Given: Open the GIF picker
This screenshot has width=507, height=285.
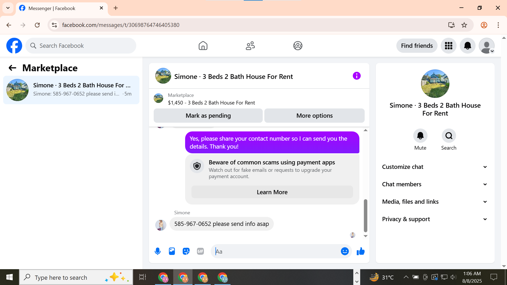Looking at the screenshot, I should tap(200, 251).
